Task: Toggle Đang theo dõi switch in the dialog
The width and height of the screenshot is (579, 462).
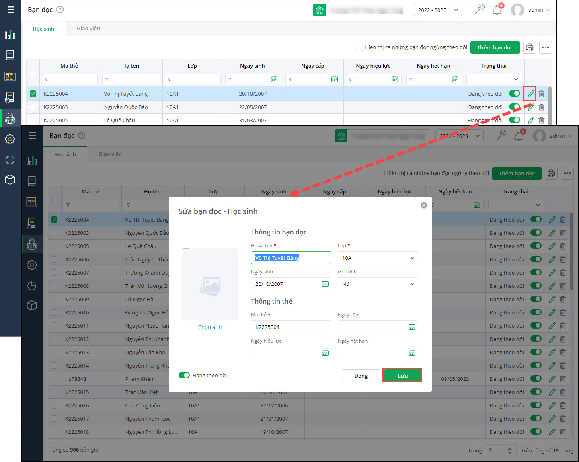Action: tap(184, 375)
